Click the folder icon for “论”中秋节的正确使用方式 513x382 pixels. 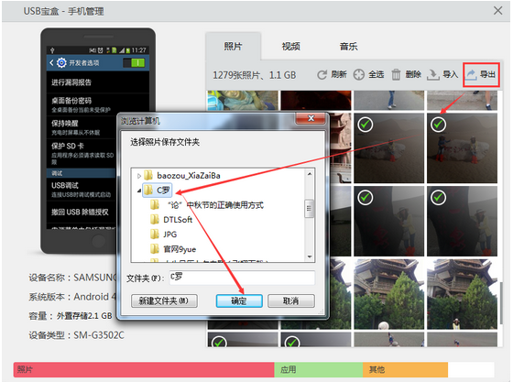coord(155,205)
